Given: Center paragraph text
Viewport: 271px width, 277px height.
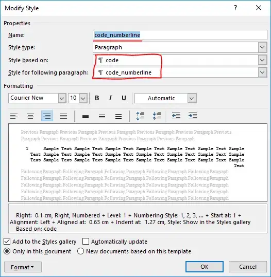Looking at the screenshot, I should (x=30, y=116).
